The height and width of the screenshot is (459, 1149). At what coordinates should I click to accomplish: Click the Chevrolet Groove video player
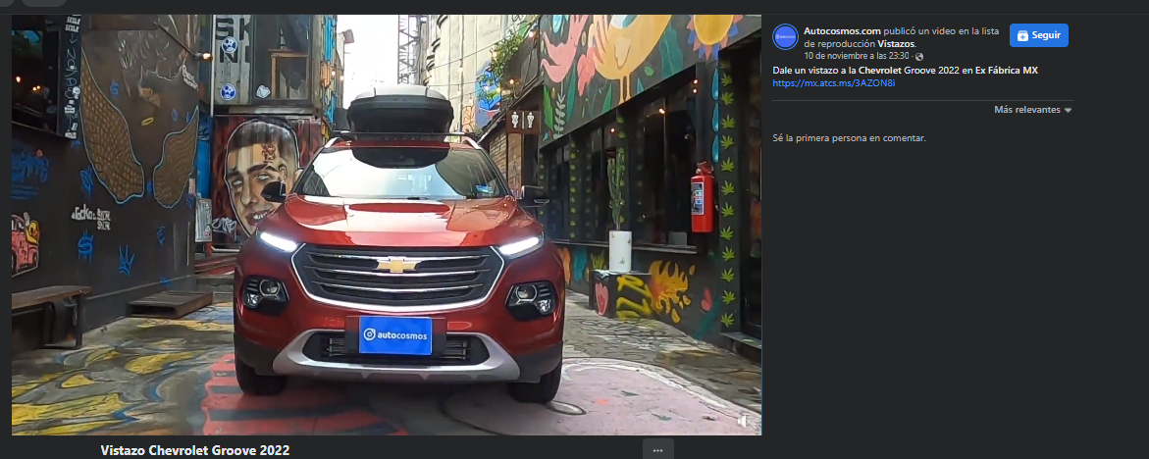(x=387, y=225)
